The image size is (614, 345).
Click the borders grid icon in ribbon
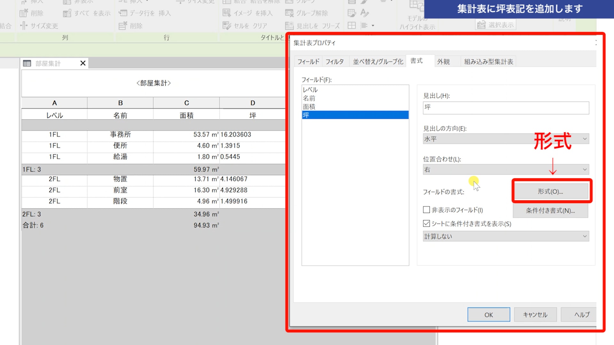click(351, 26)
